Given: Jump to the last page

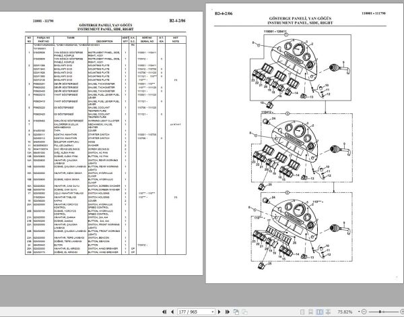Looking at the screenshot, I should coord(228,312).
